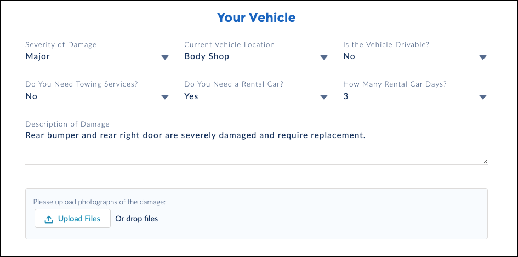Click the Rental Car Days dropdown arrow
Screen dimensions: 518x257
pos(483,97)
